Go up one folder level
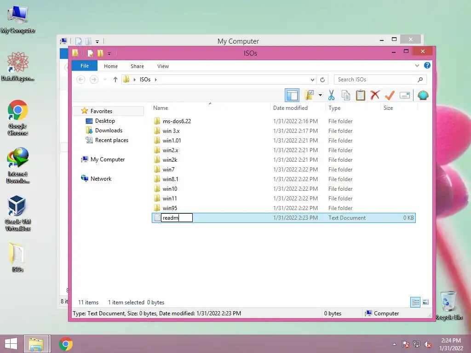This screenshot has height=353, width=471. tap(115, 80)
